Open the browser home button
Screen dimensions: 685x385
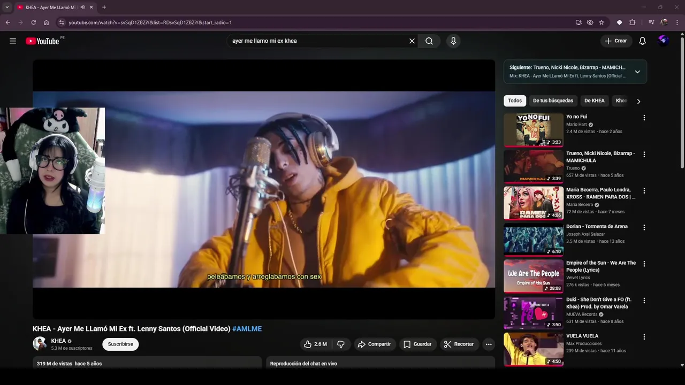46,22
